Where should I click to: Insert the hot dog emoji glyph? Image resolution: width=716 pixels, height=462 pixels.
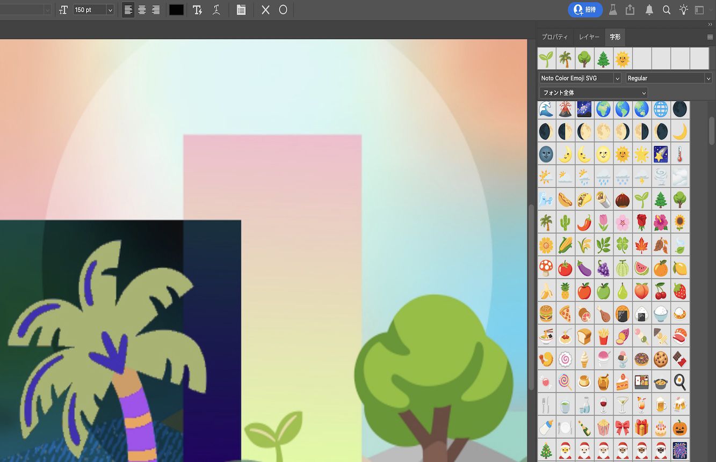point(565,200)
